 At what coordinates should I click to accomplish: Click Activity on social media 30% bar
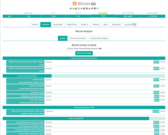point(84,76)
